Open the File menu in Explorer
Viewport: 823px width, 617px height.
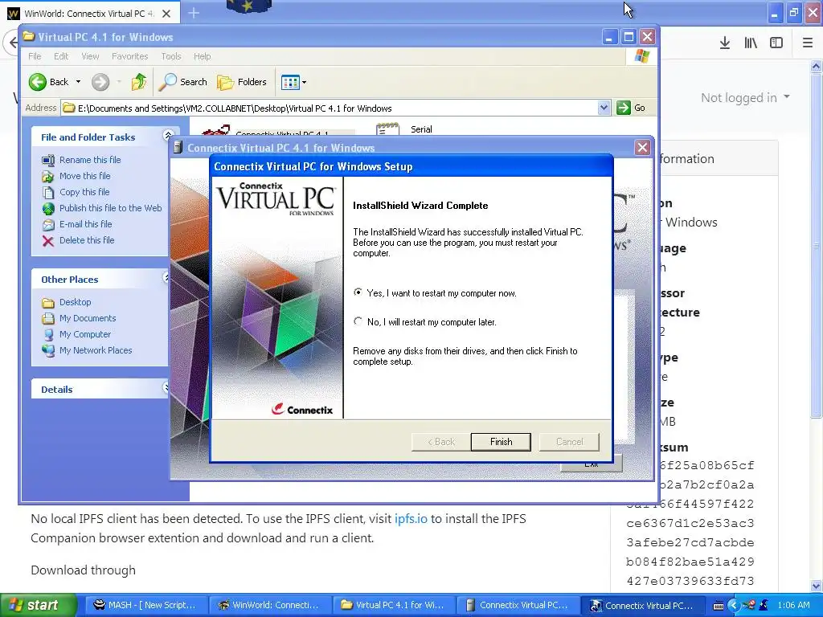tap(35, 56)
